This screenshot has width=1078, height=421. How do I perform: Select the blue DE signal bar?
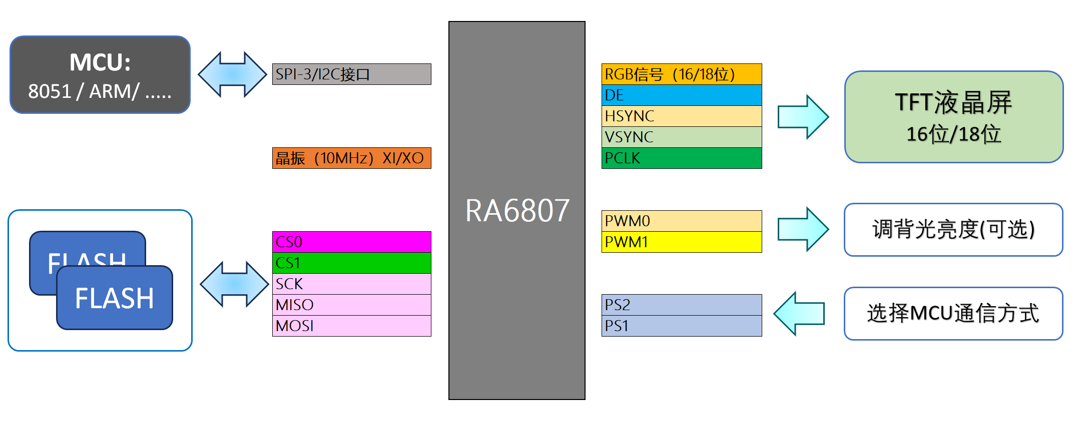pos(681,95)
